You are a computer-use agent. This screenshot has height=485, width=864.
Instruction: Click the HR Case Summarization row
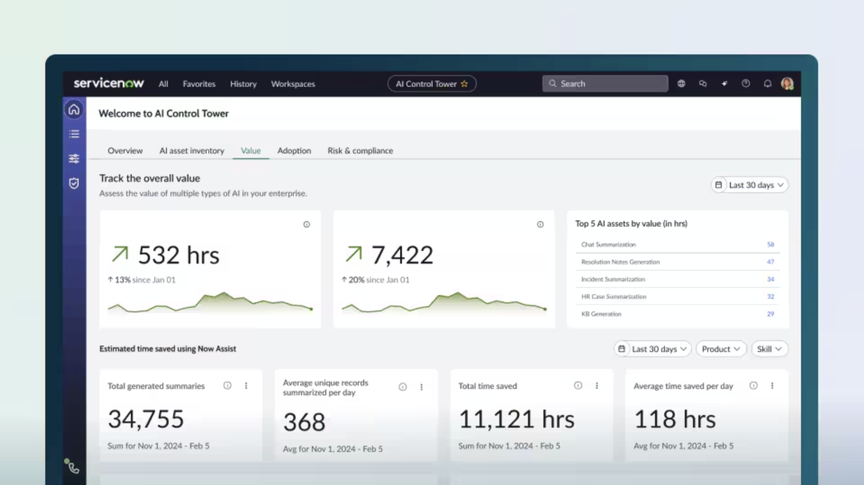click(677, 297)
